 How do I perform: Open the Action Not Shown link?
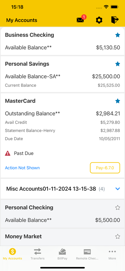pyautogui.click(x=22, y=168)
